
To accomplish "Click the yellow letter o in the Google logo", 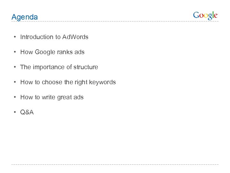I will [206, 16].
